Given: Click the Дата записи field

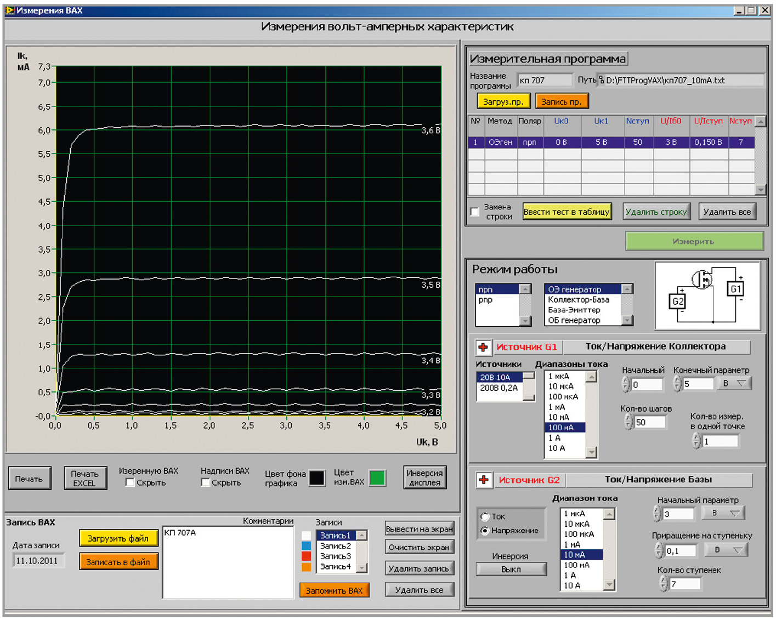Looking at the screenshot, I should pyautogui.click(x=38, y=561).
